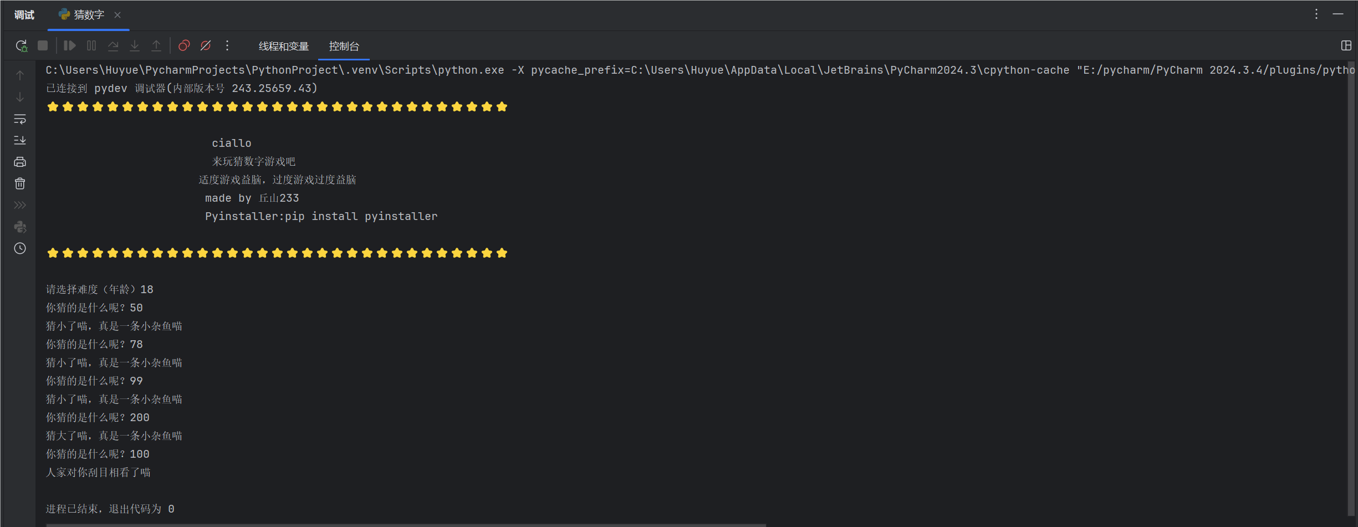
Task: Clear all console output with trash icon
Action: [x=20, y=183]
